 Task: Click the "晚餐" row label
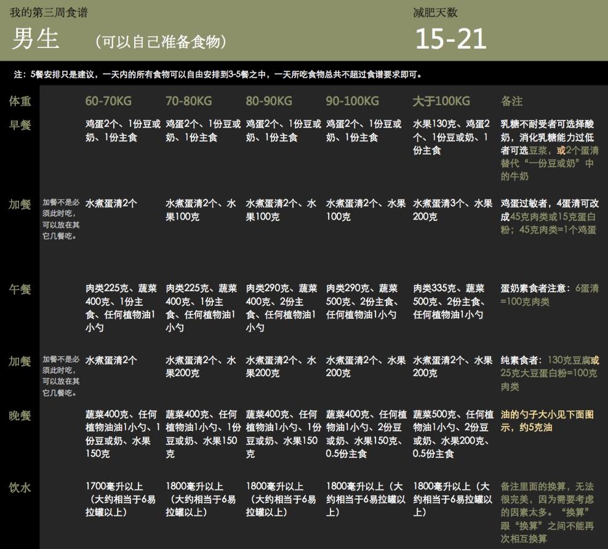coord(20,415)
